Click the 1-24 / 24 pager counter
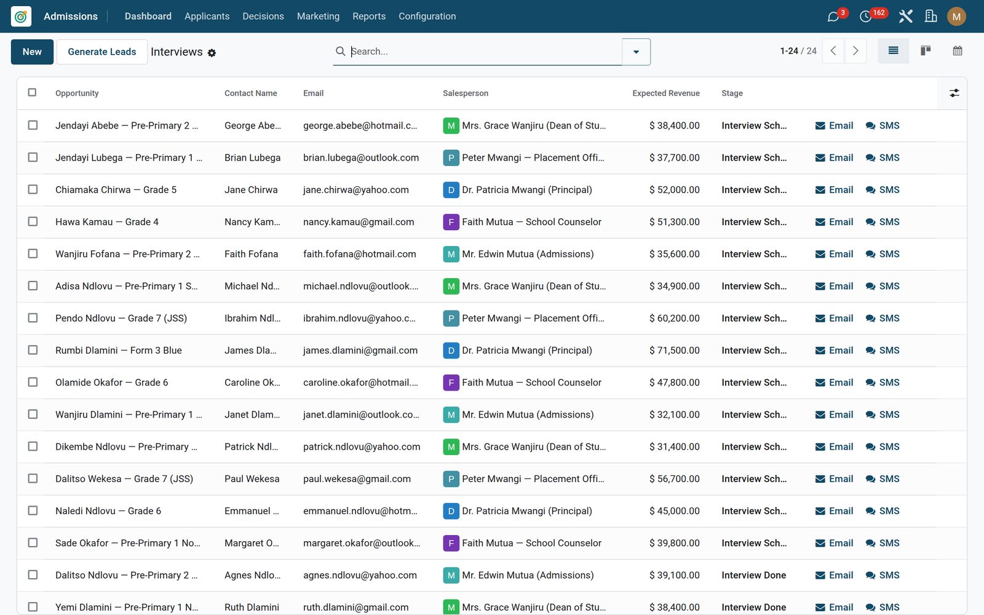Viewport: 984px width, 615px height. (798, 51)
